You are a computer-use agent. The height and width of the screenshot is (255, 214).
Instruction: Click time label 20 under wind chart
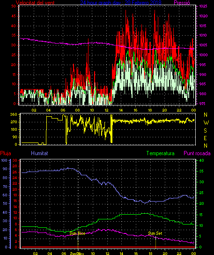[164, 110]
